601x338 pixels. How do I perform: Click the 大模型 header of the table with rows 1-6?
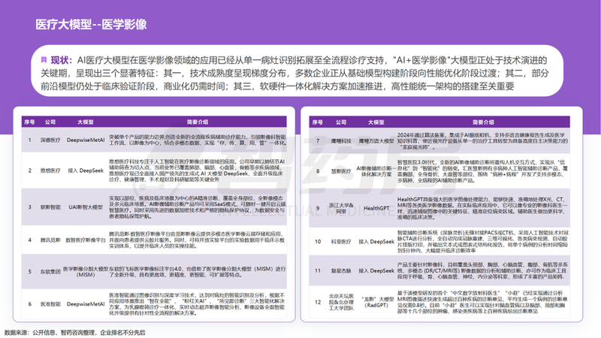point(86,122)
